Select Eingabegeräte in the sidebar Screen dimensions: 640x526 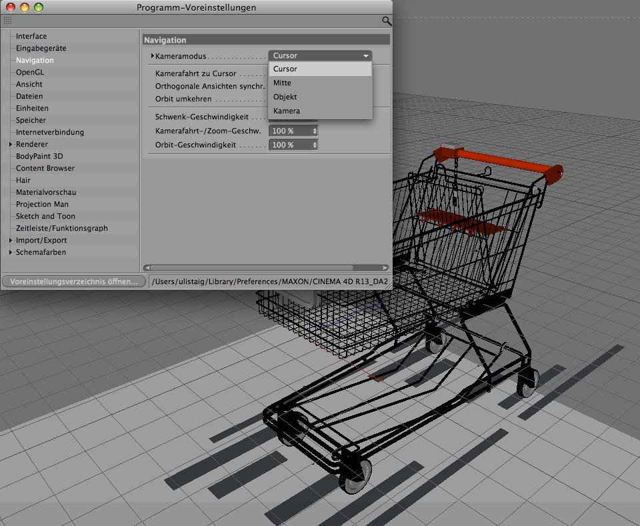coord(41,49)
